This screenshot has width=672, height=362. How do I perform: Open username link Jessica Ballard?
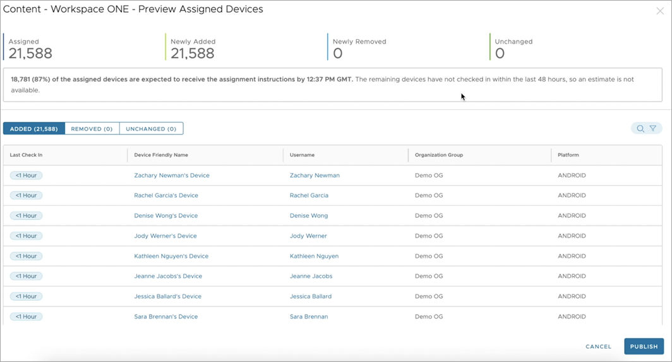tap(310, 296)
